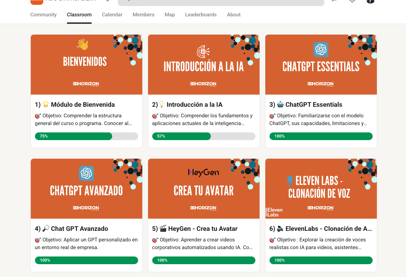The width and height of the screenshot is (406, 277).
Task: Click the 'CREA TU AVATAR' banner heading
Action: [x=203, y=191]
